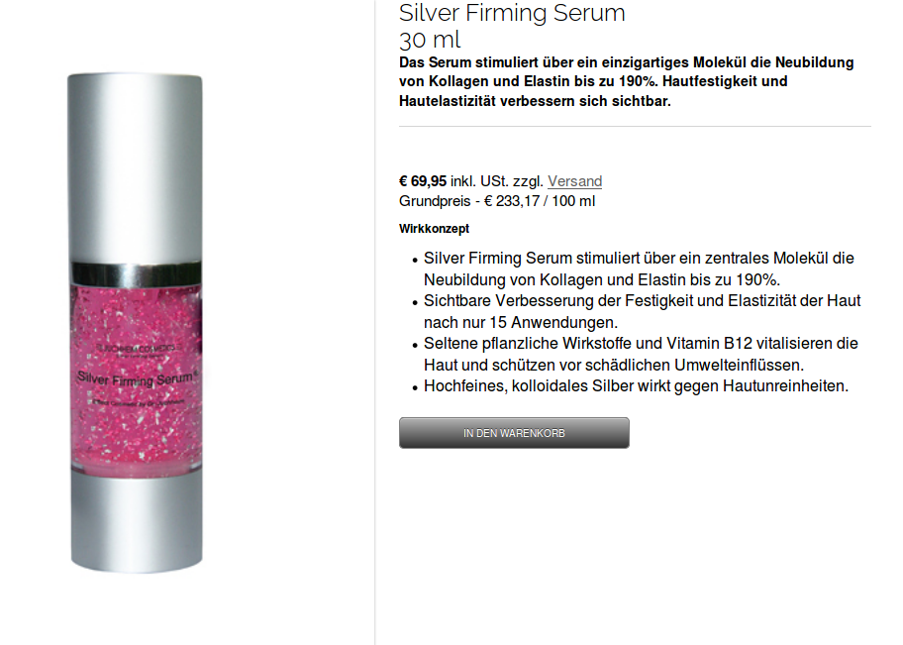
Task: Click the vertical divider beside product image
Action: pos(375,322)
